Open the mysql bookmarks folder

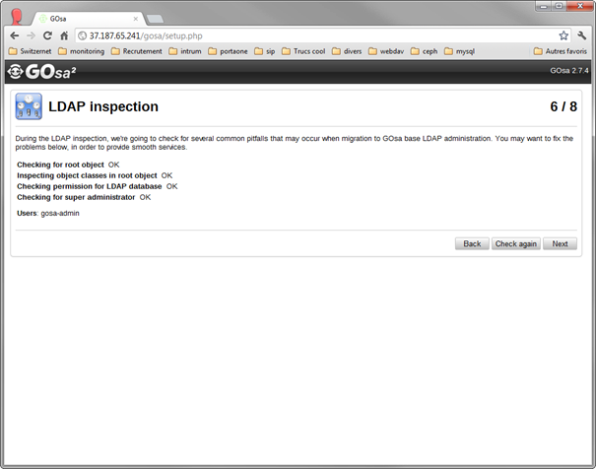tap(459, 51)
